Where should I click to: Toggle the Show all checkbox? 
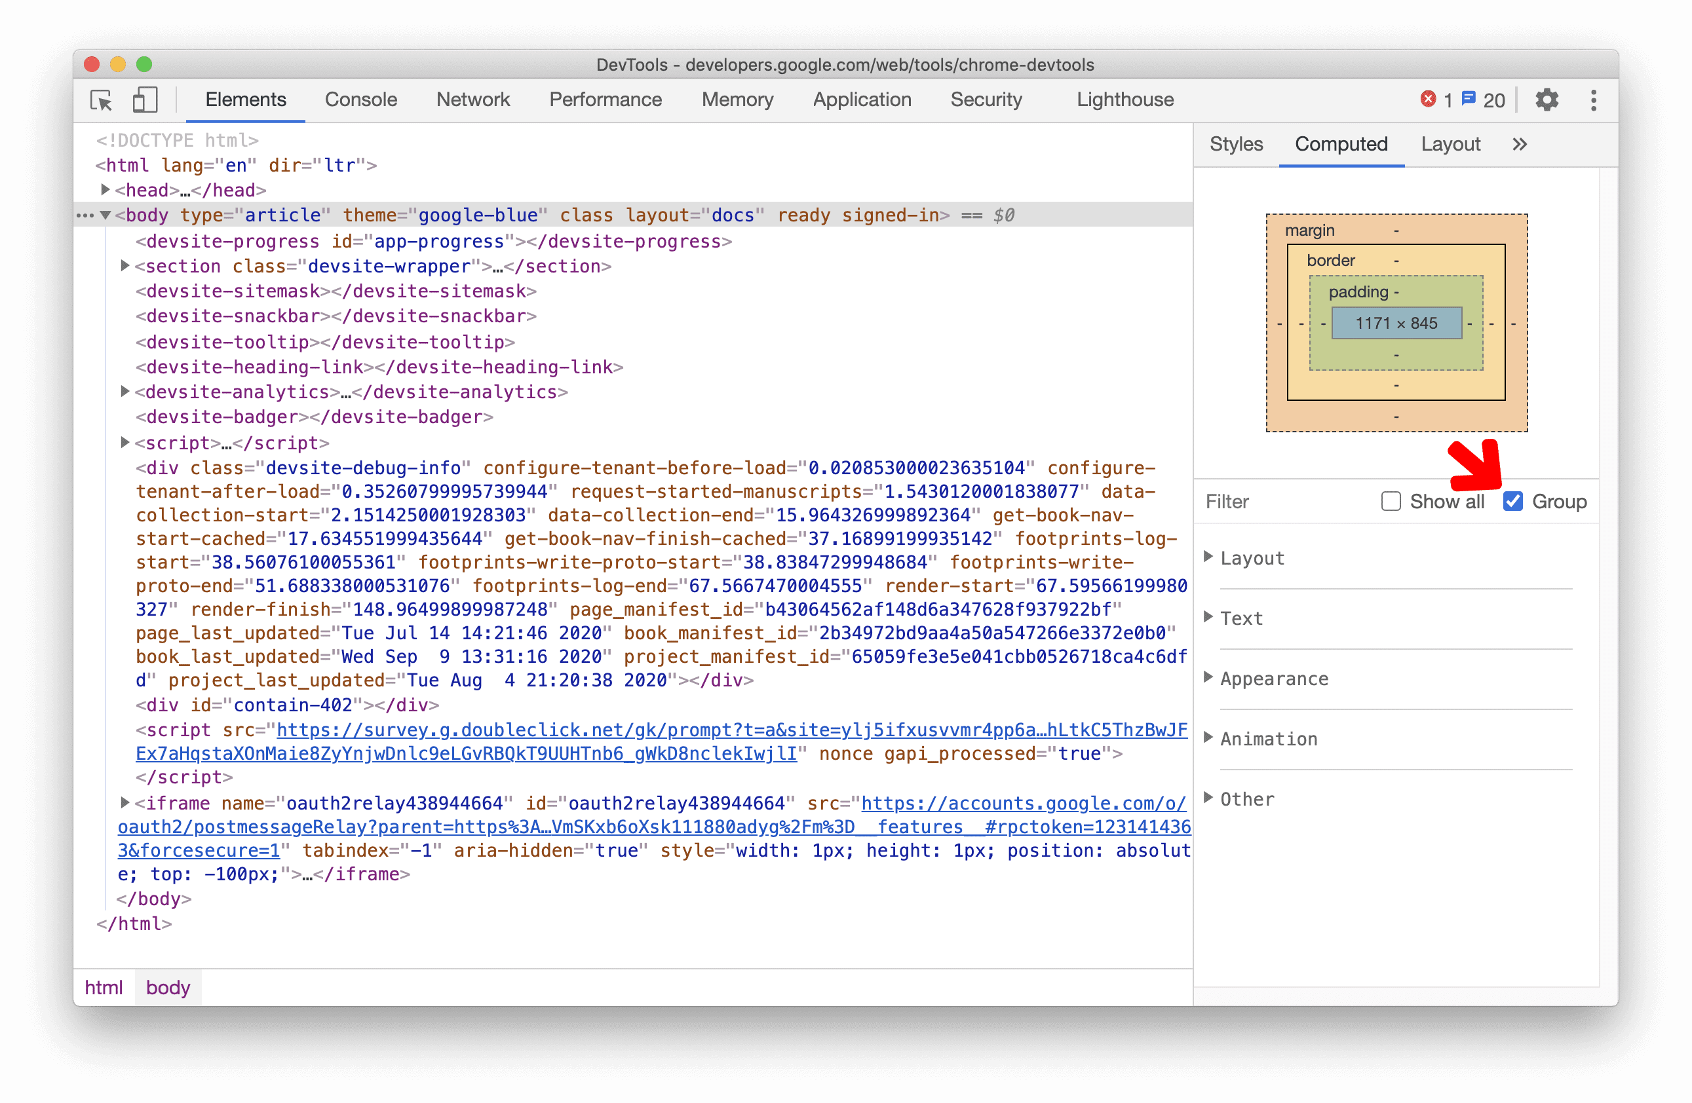point(1390,502)
